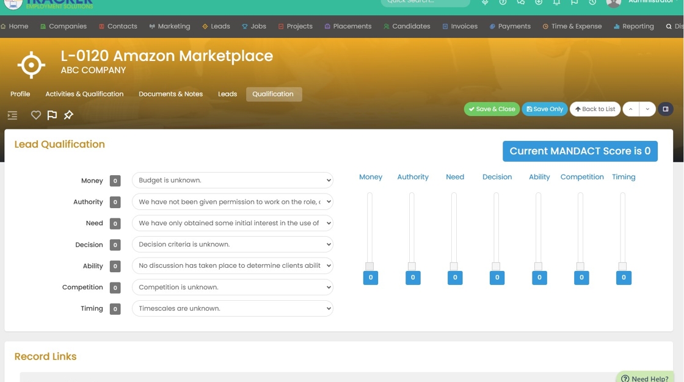Pin this lead record with pin icon

click(68, 115)
